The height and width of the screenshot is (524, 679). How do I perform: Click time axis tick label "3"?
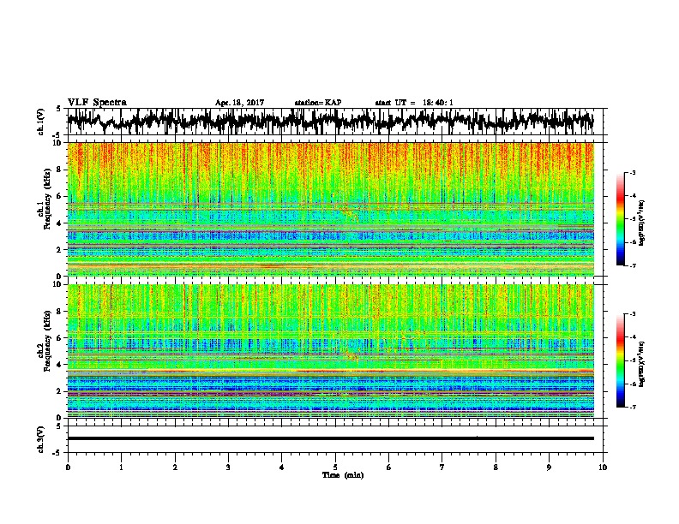(228, 467)
